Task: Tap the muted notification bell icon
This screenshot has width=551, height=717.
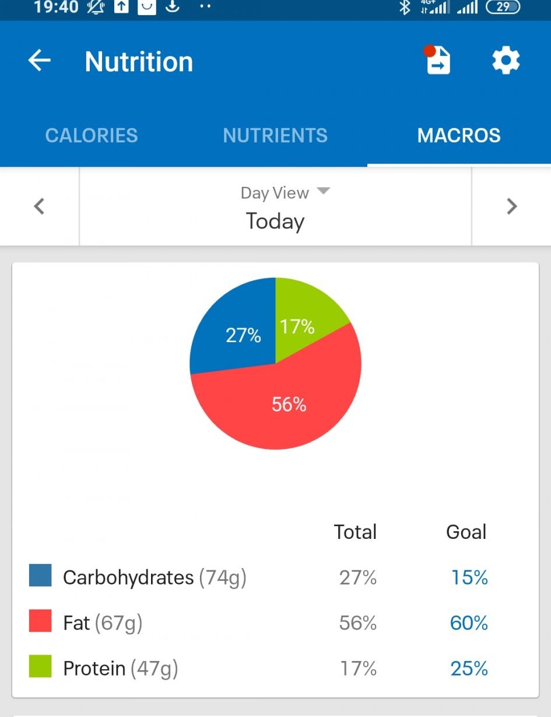Action: pyautogui.click(x=95, y=8)
